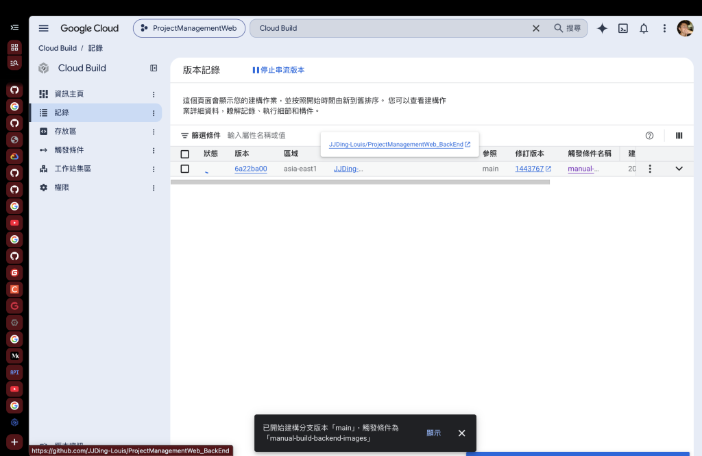The width and height of the screenshot is (702, 456).
Task: Click the 區域 column header
Action: [291, 154]
